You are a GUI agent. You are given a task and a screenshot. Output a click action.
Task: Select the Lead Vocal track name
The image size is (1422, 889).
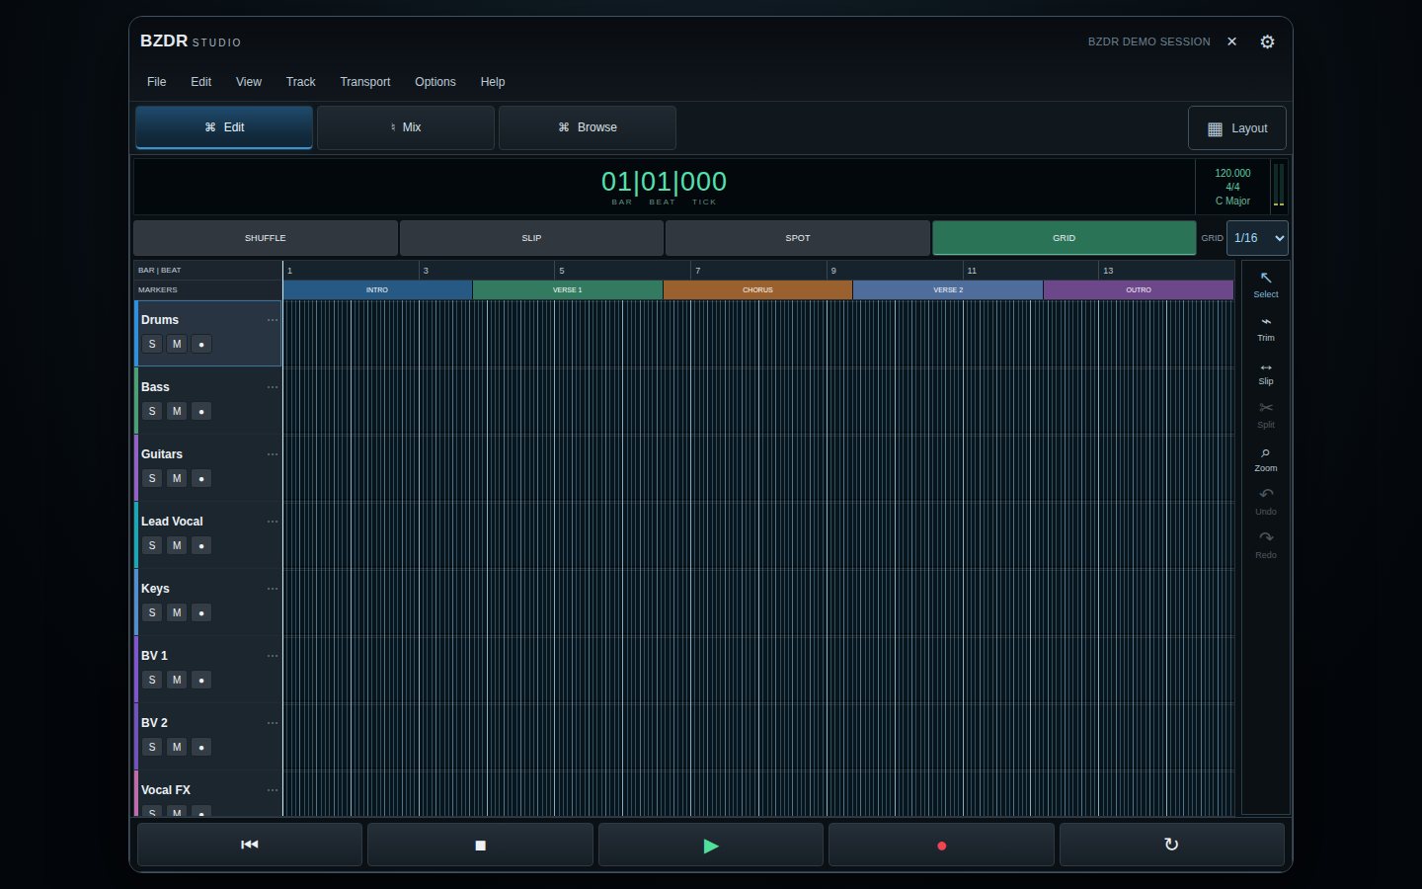[x=172, y=522]
